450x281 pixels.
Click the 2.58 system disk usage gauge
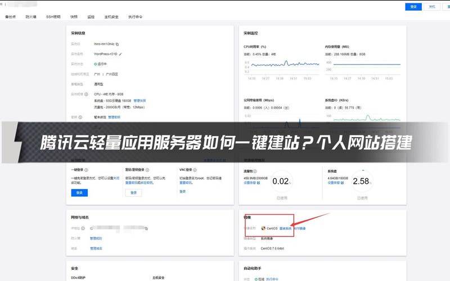coord(362,181)
